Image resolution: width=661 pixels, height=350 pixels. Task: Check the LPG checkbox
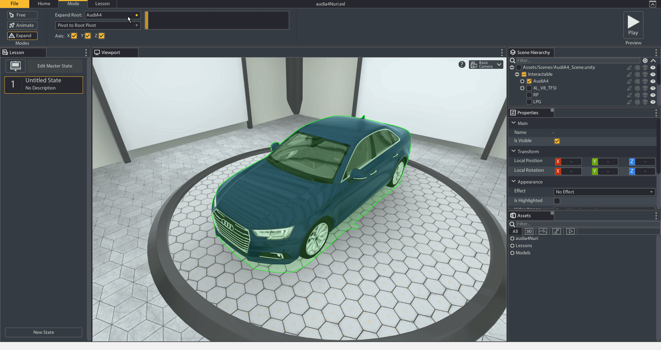529,102
